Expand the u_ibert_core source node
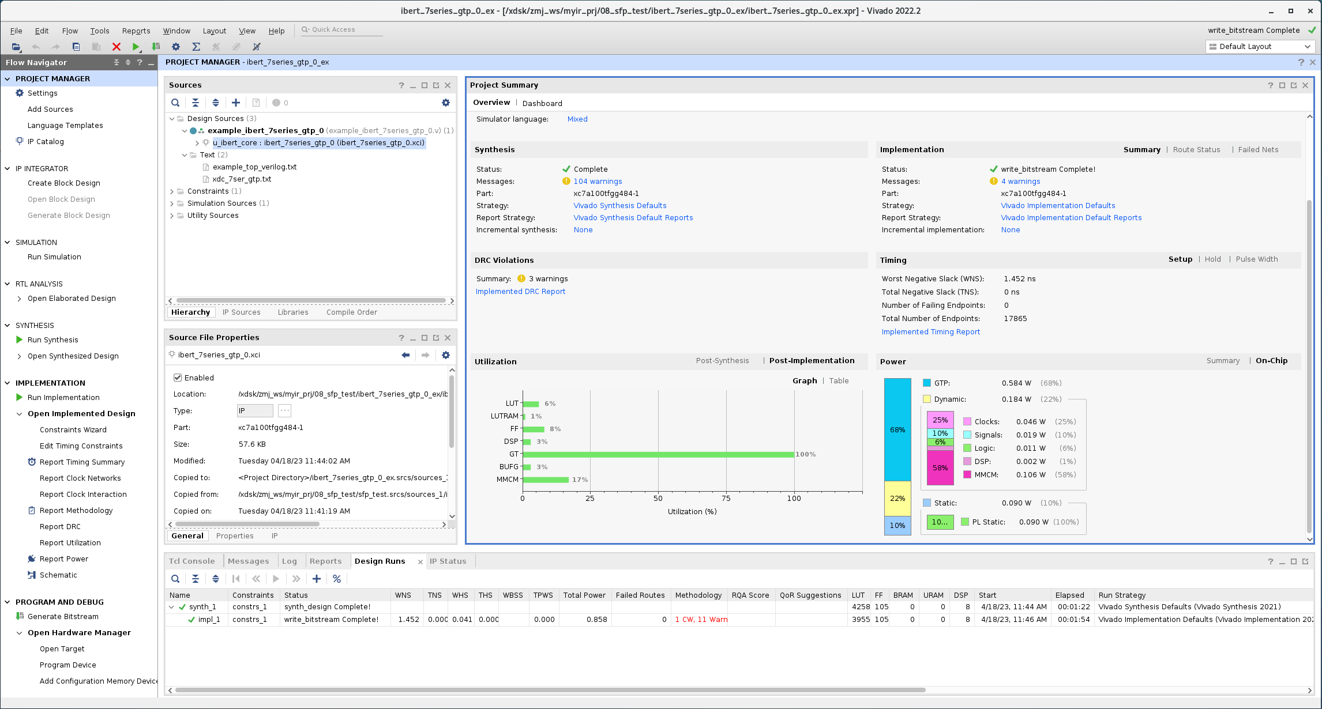 click(x=197, y=143)
